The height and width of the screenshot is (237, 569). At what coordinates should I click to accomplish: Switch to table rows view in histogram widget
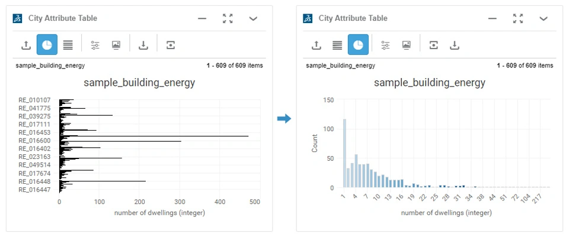pyautogui.click(x=337, y=45)
